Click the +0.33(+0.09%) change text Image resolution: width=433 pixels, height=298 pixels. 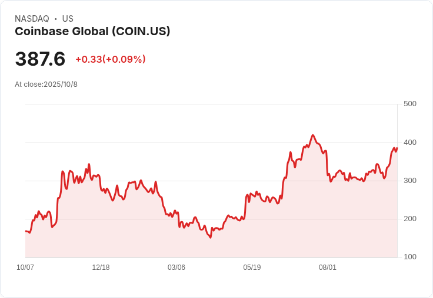coord(111,59)
